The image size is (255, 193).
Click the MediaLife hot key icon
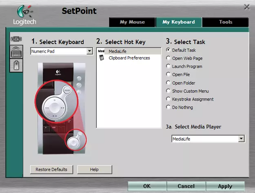101,51
